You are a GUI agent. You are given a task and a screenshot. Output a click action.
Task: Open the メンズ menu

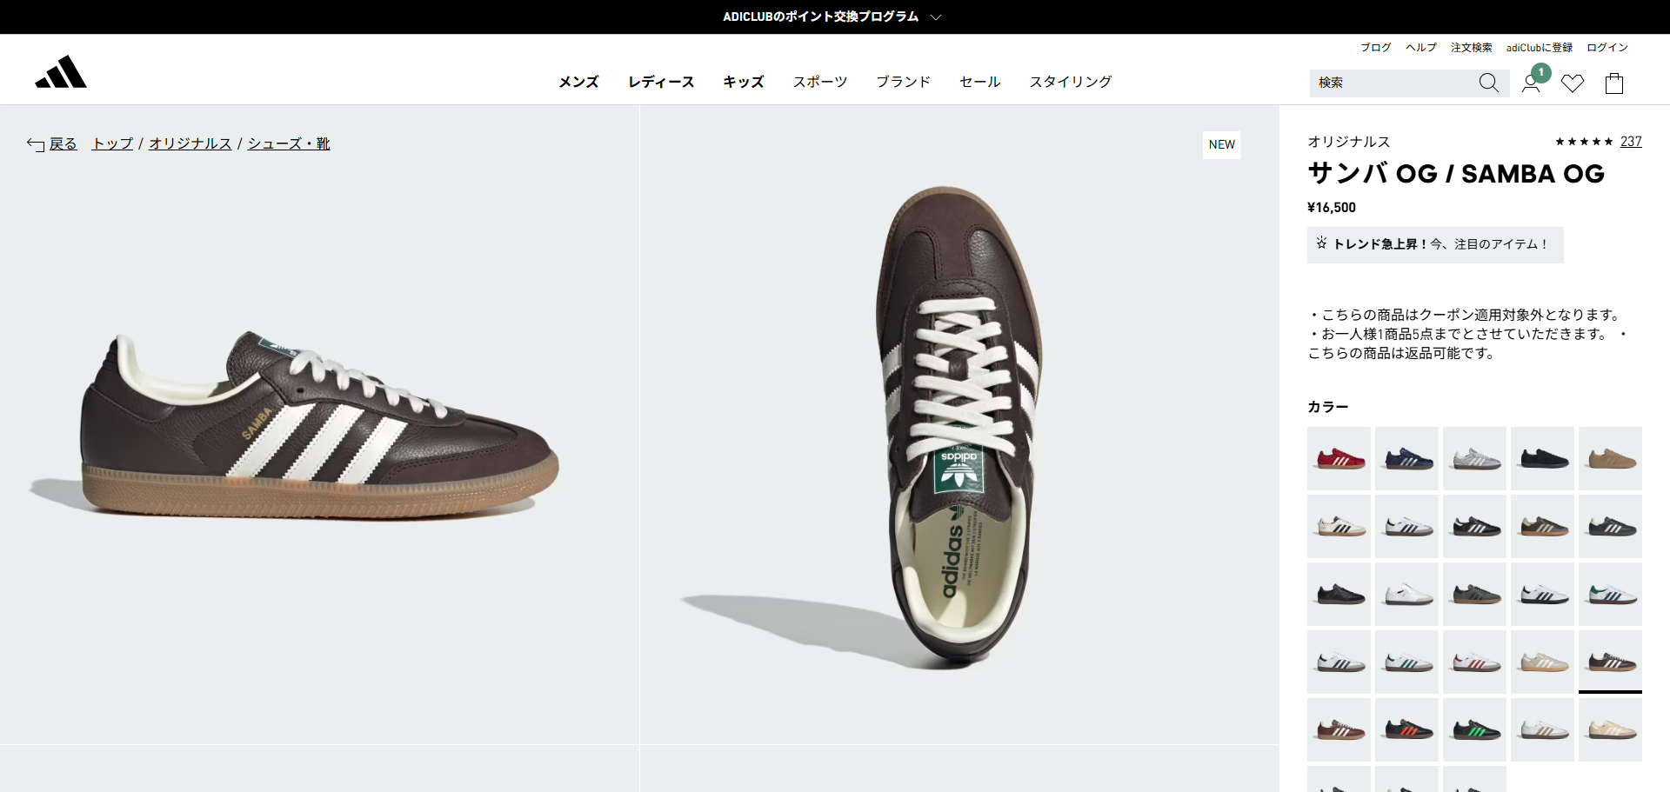578,82
